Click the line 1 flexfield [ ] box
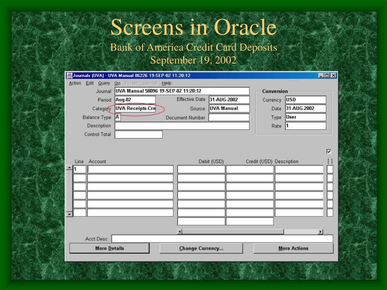 click(330, 169)
